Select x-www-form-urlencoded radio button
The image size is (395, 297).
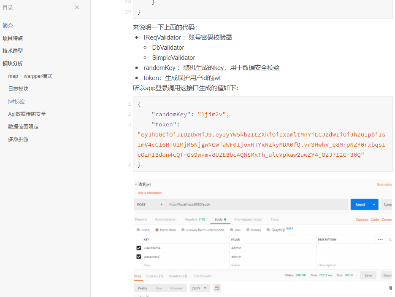(183, 230)
